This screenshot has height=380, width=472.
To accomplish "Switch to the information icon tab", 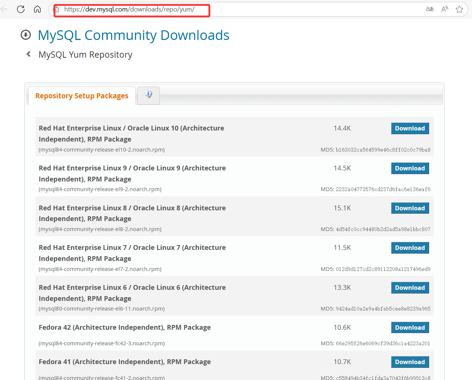I will pyautogui.click(x=148, y=95).
